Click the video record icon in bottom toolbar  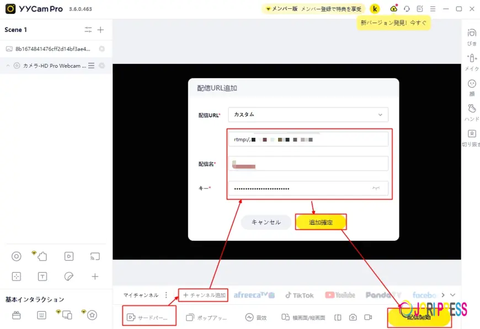(x=368, y=317)
